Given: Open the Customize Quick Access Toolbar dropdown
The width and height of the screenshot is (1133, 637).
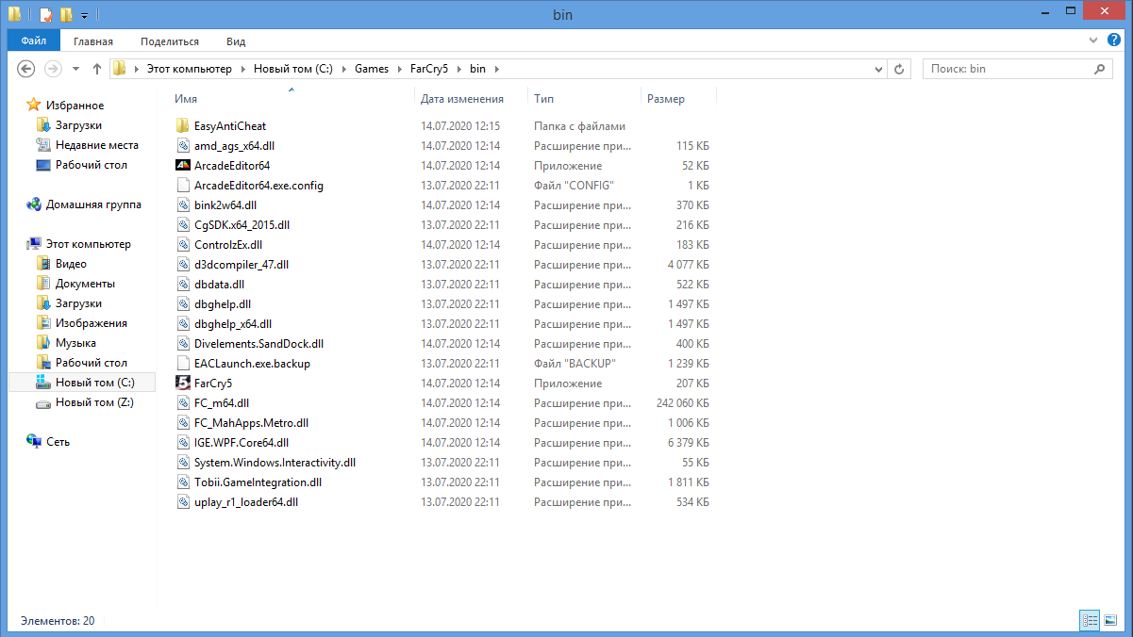Looking at the screenshot, I should (x=85, y=15).
